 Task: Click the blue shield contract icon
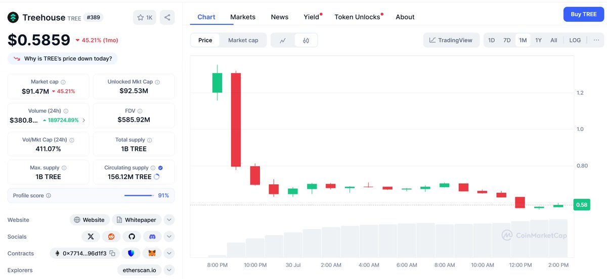[131, 253]
